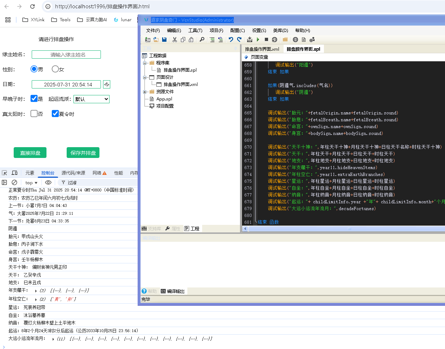Click the Chrome apps grid icon in bookmarks bar
The image size is (445, 349).
(x=8, y=20)
